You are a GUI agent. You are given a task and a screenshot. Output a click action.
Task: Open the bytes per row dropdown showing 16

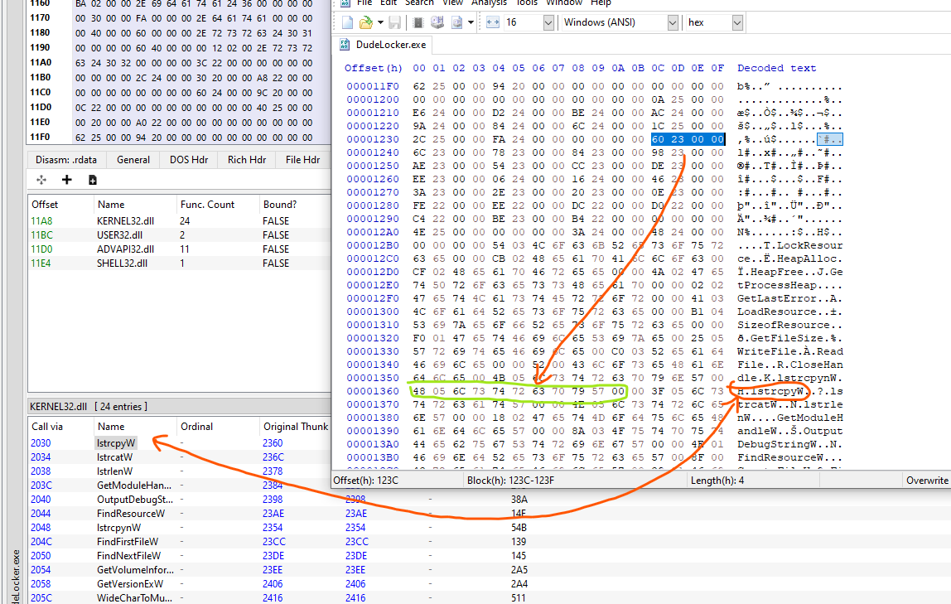pos(548,22)
